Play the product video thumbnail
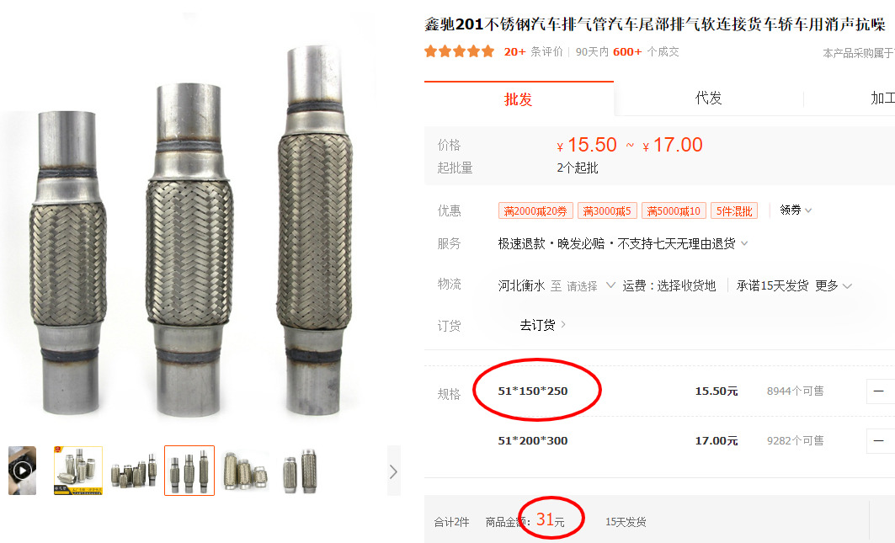 [x=22, y=471]
